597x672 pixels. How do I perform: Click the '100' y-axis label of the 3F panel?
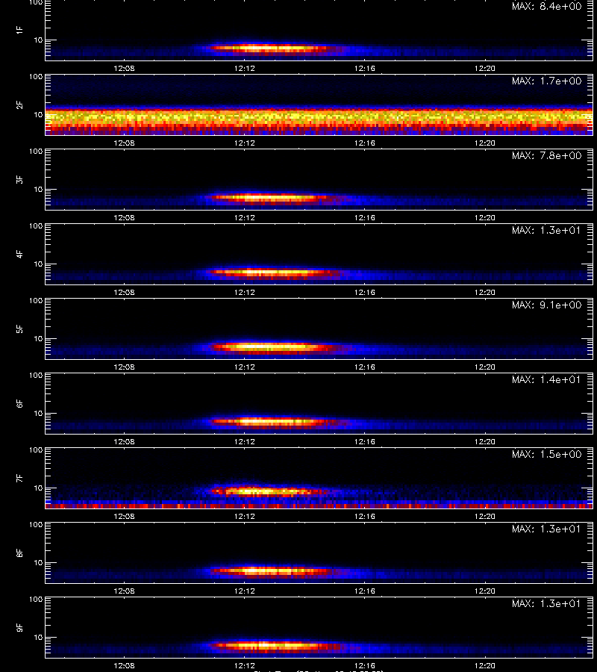[x=36, y=152]
